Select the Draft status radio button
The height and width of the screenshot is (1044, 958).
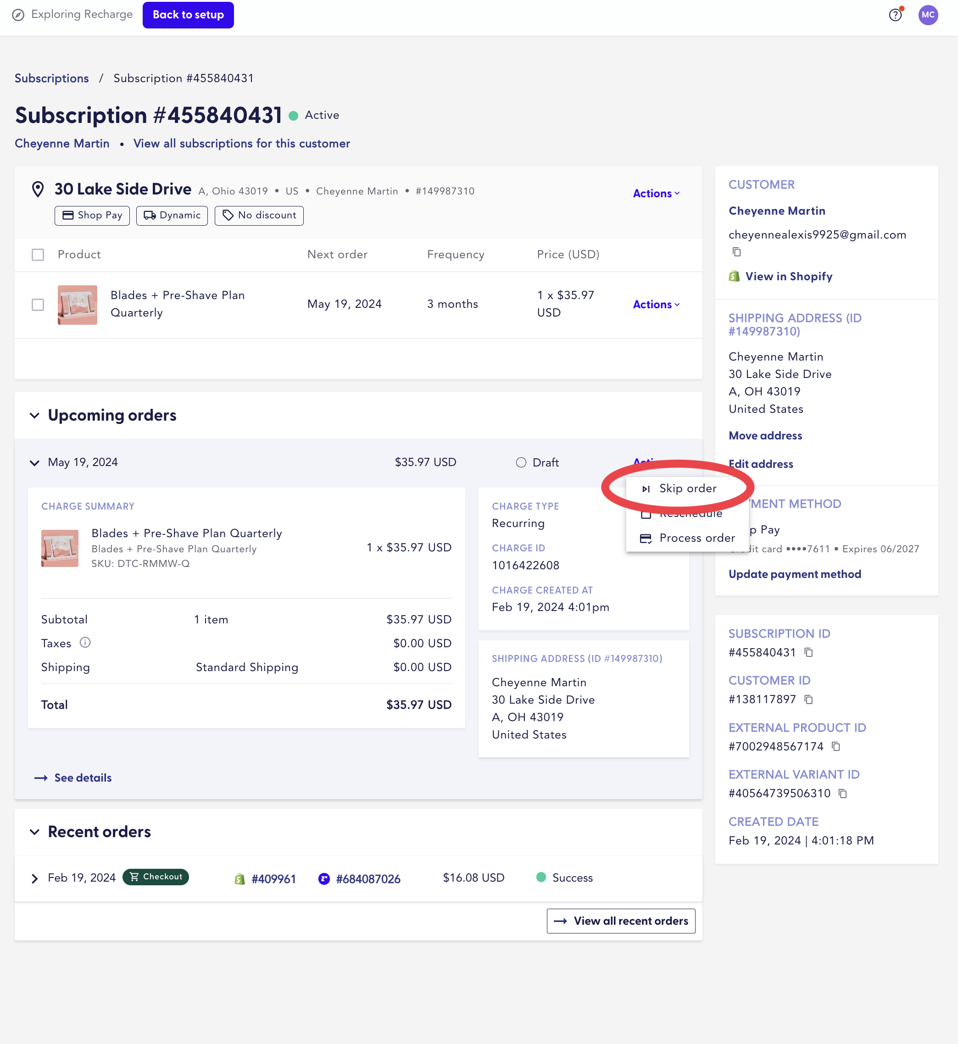pyautogui.click(x=521, y=462)
